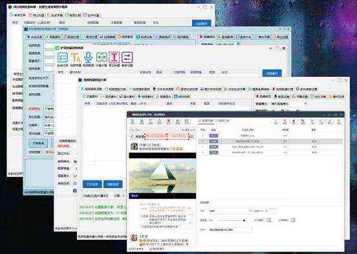Select the highlighted second row in the list
The height and width of the screenshot is (254, 357).
[x=270, y=142]
